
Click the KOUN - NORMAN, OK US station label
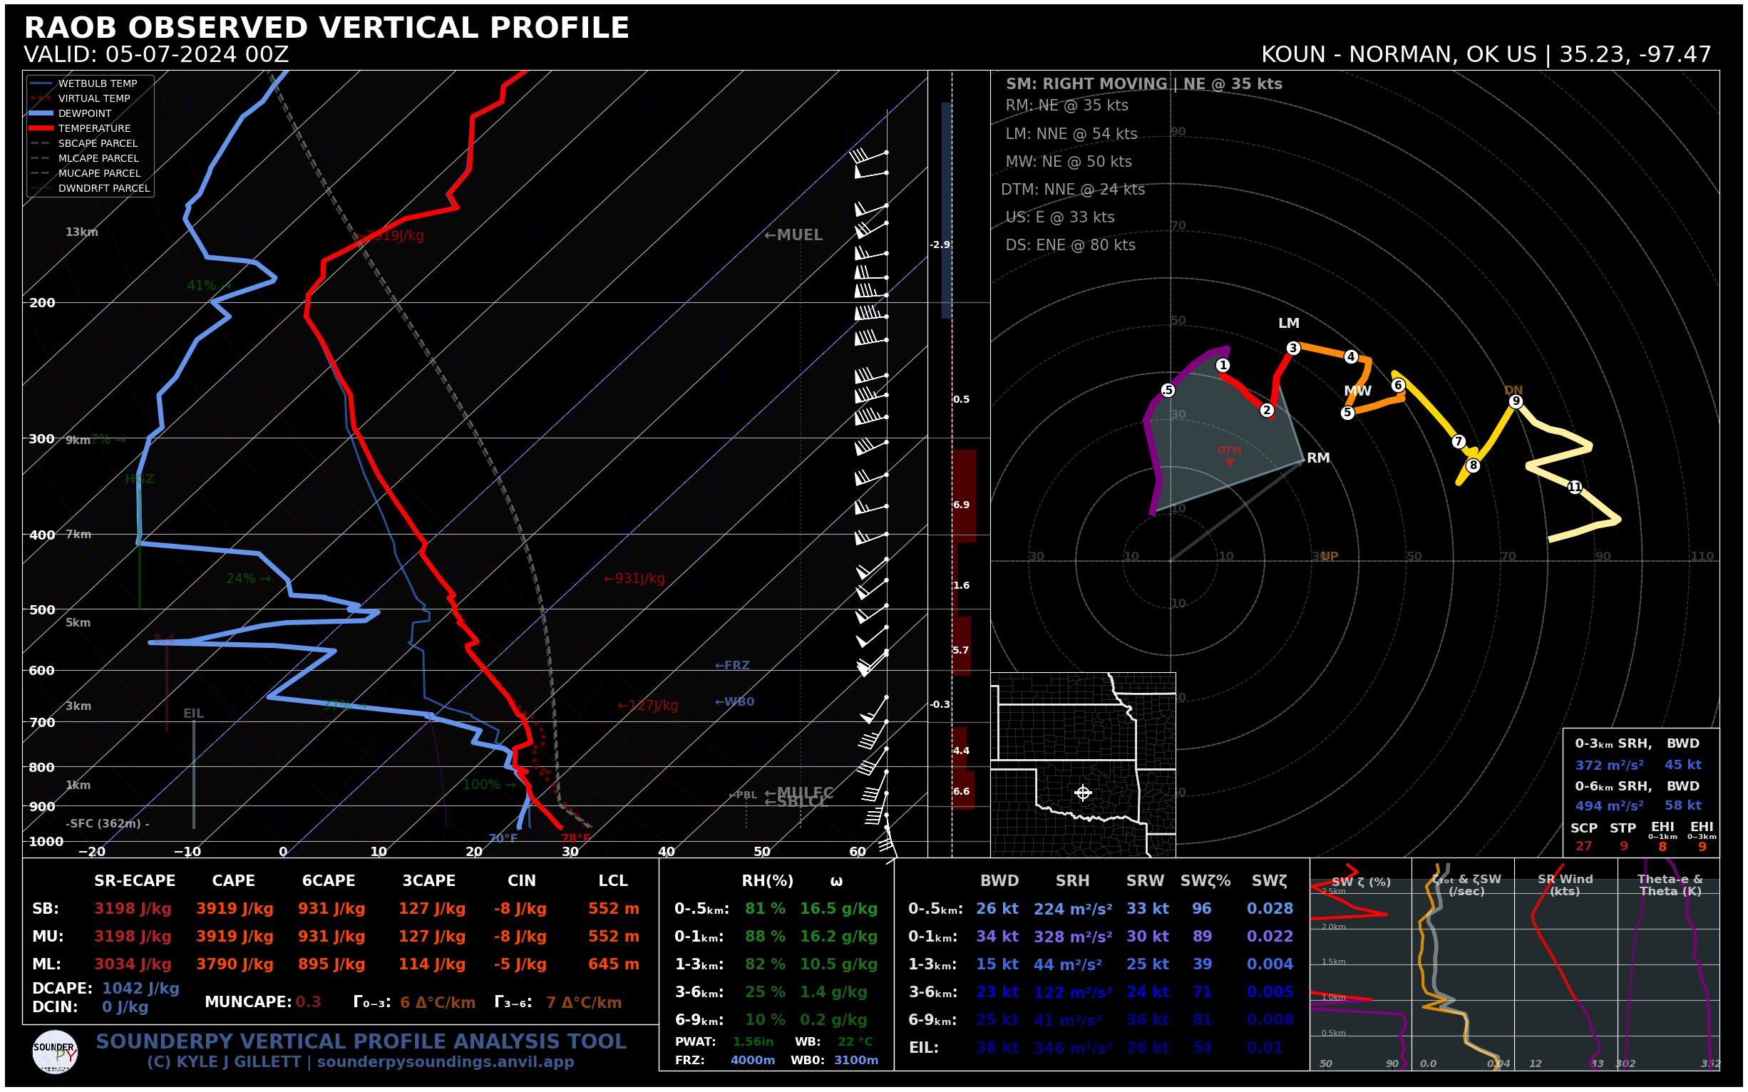(x=1399, y=55)
